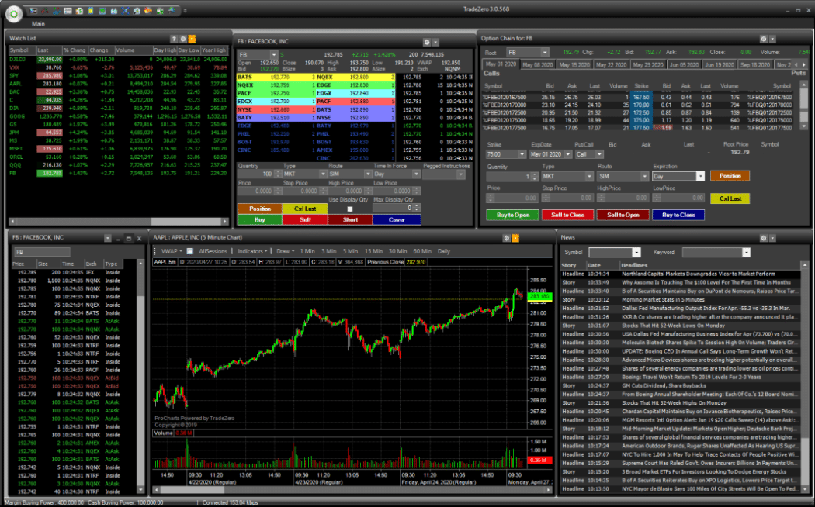Screen dimensions: 815x507
Task: Click the AAPL chart horizontal scrollbar
Action: pyautogui.click(x=352, y=490)
